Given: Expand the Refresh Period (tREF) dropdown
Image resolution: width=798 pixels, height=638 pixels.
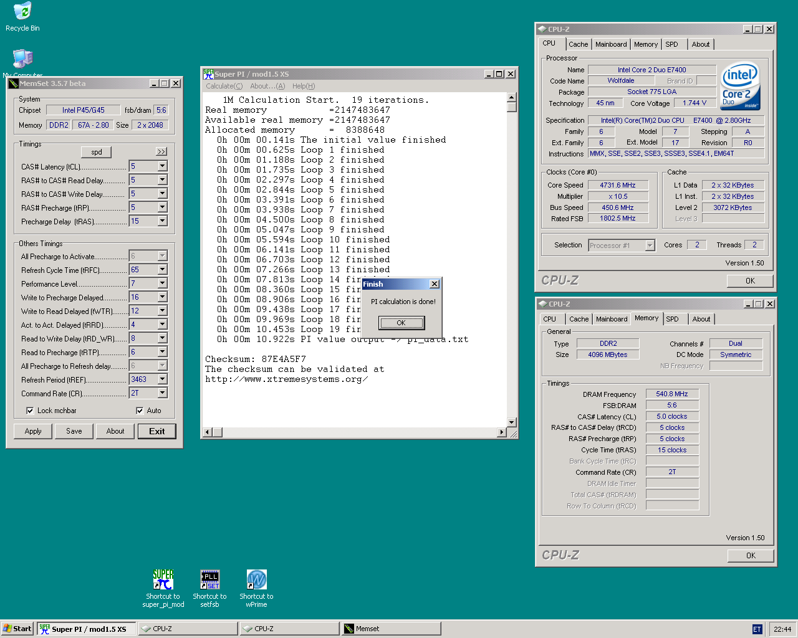Looking at the screenshot, I should click(163, 379).
